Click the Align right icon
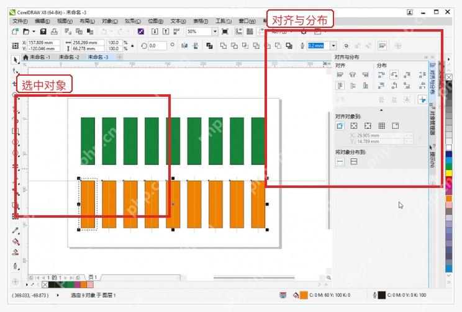Screen dimensions: 462x312 [365, 75]
